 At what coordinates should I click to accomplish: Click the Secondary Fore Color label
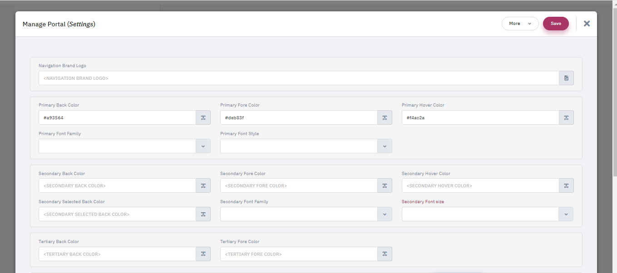click(243, 174)
